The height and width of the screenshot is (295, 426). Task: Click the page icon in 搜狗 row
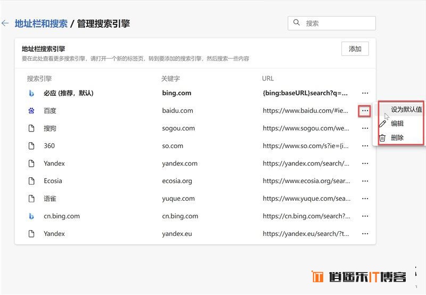(x=31, y=128)
